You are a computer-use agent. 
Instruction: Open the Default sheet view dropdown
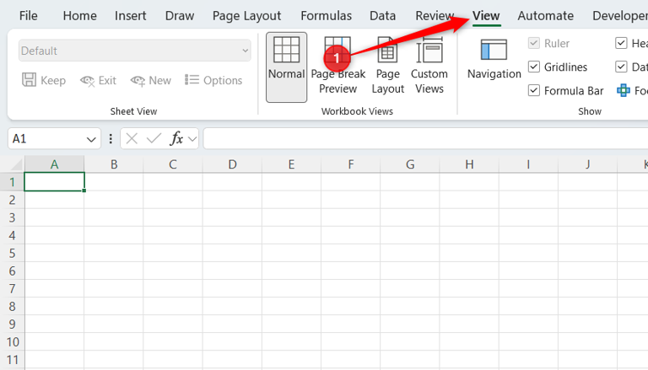(135, 51)
